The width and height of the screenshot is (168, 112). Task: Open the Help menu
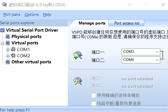point(47,14)
